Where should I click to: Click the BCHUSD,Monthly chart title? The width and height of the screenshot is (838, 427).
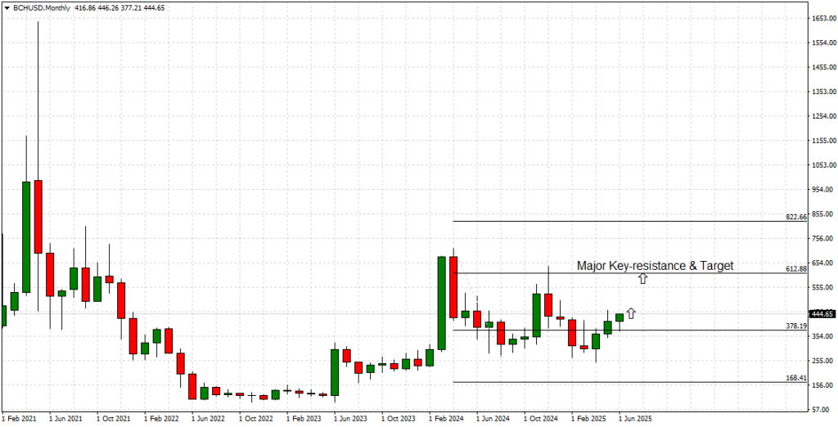coord(41,8)
